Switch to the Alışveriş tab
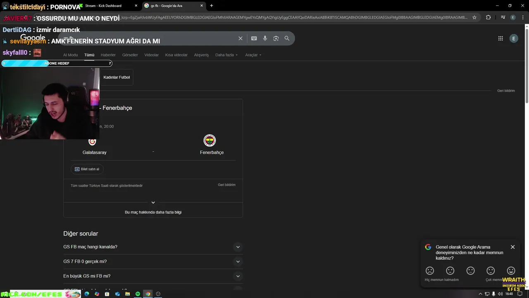 (201, 55)
